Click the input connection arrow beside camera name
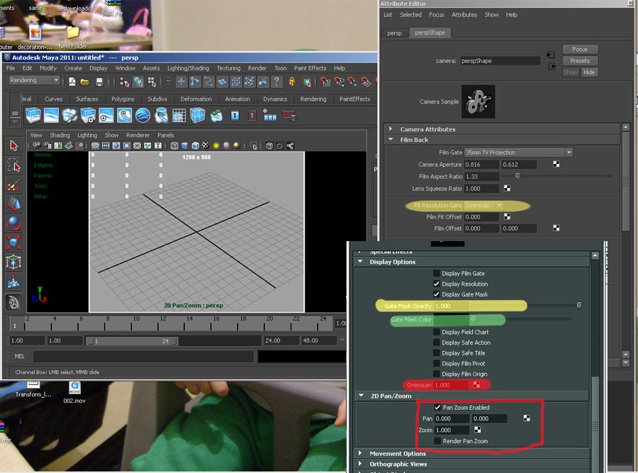 pos(551,55)
